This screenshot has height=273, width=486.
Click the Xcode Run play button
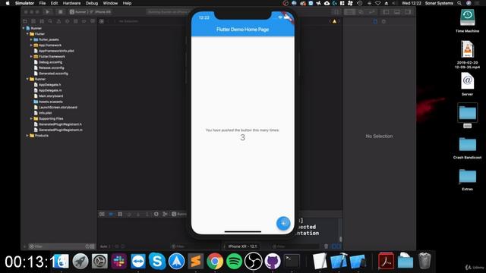point(47,12)
